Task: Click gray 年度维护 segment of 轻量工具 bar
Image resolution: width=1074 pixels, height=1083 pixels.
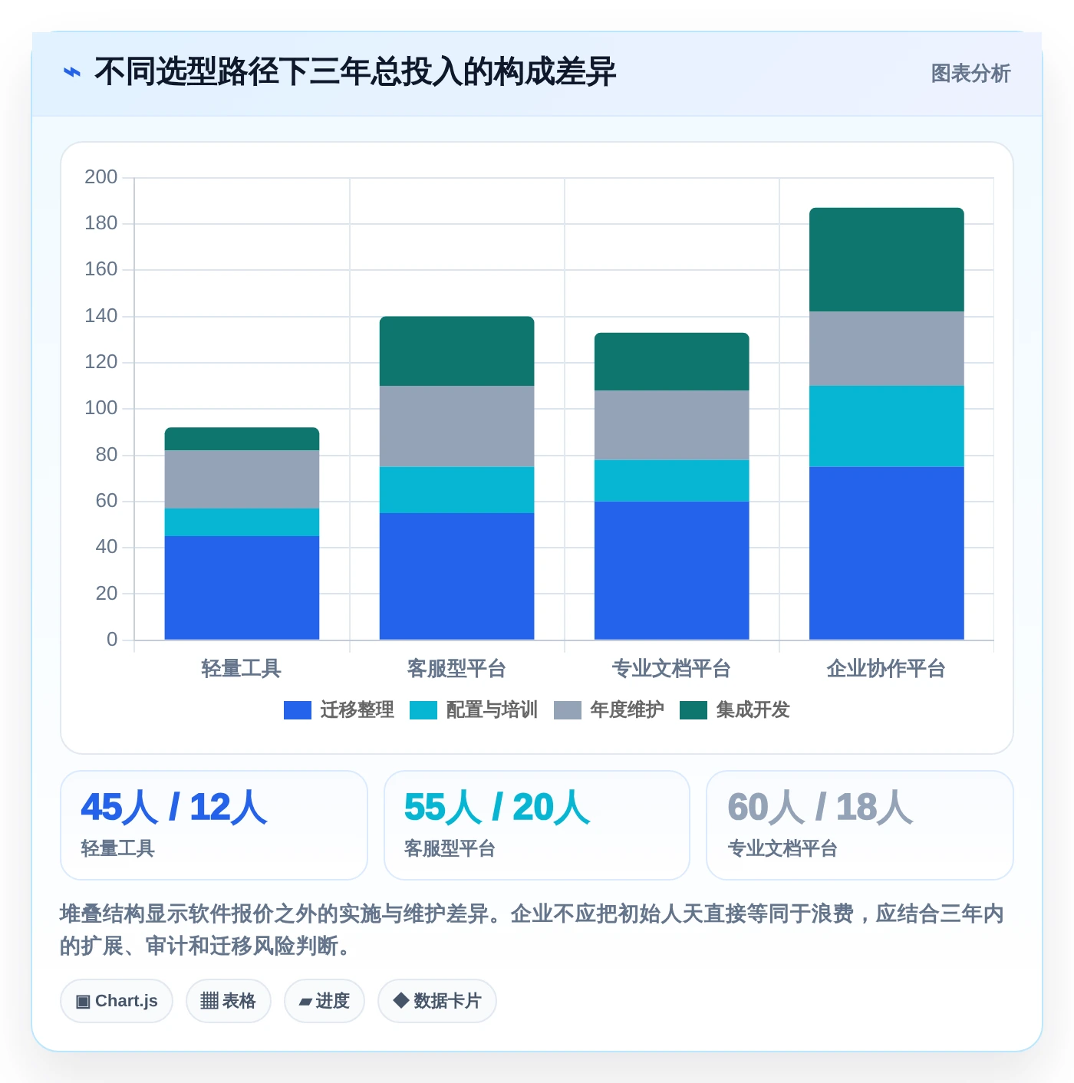Action: 242,479
